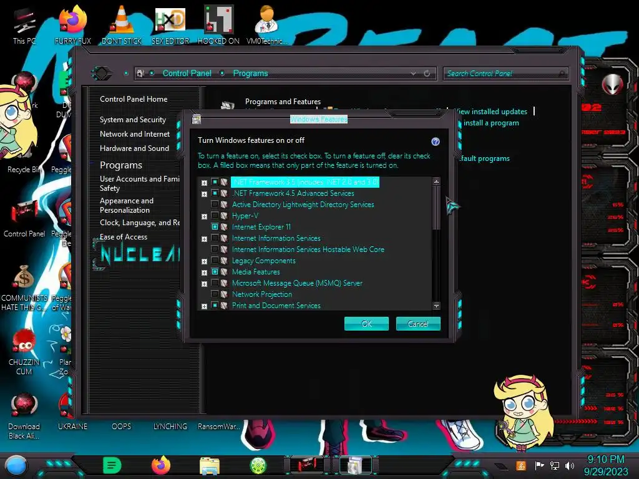Screen dimensions: 639x479
Task: Check Internet Information Services checkbox
Action: click(x=215, y=238)
